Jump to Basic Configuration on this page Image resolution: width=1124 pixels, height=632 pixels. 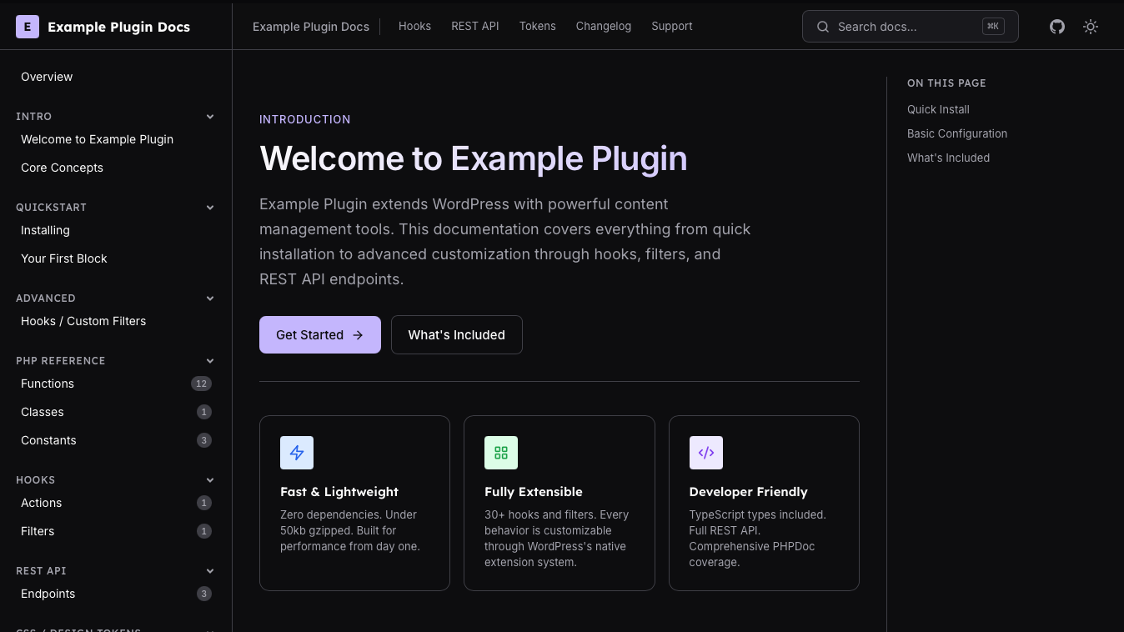tap(957, 133)
